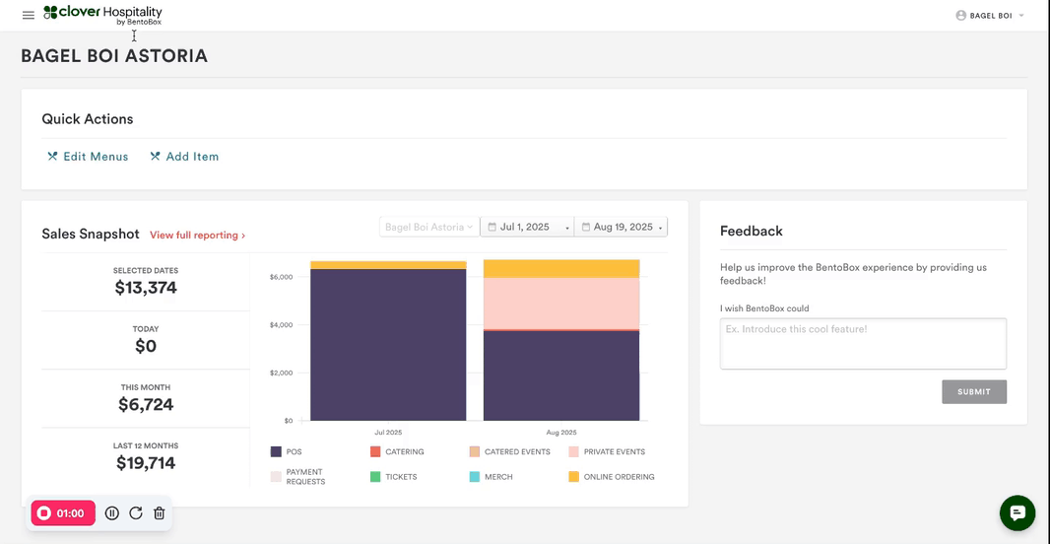Viewport: 1050px width, 544px height.
Task: Open the Aug 19, 2025 end date picker
Action: pos(621,227)
